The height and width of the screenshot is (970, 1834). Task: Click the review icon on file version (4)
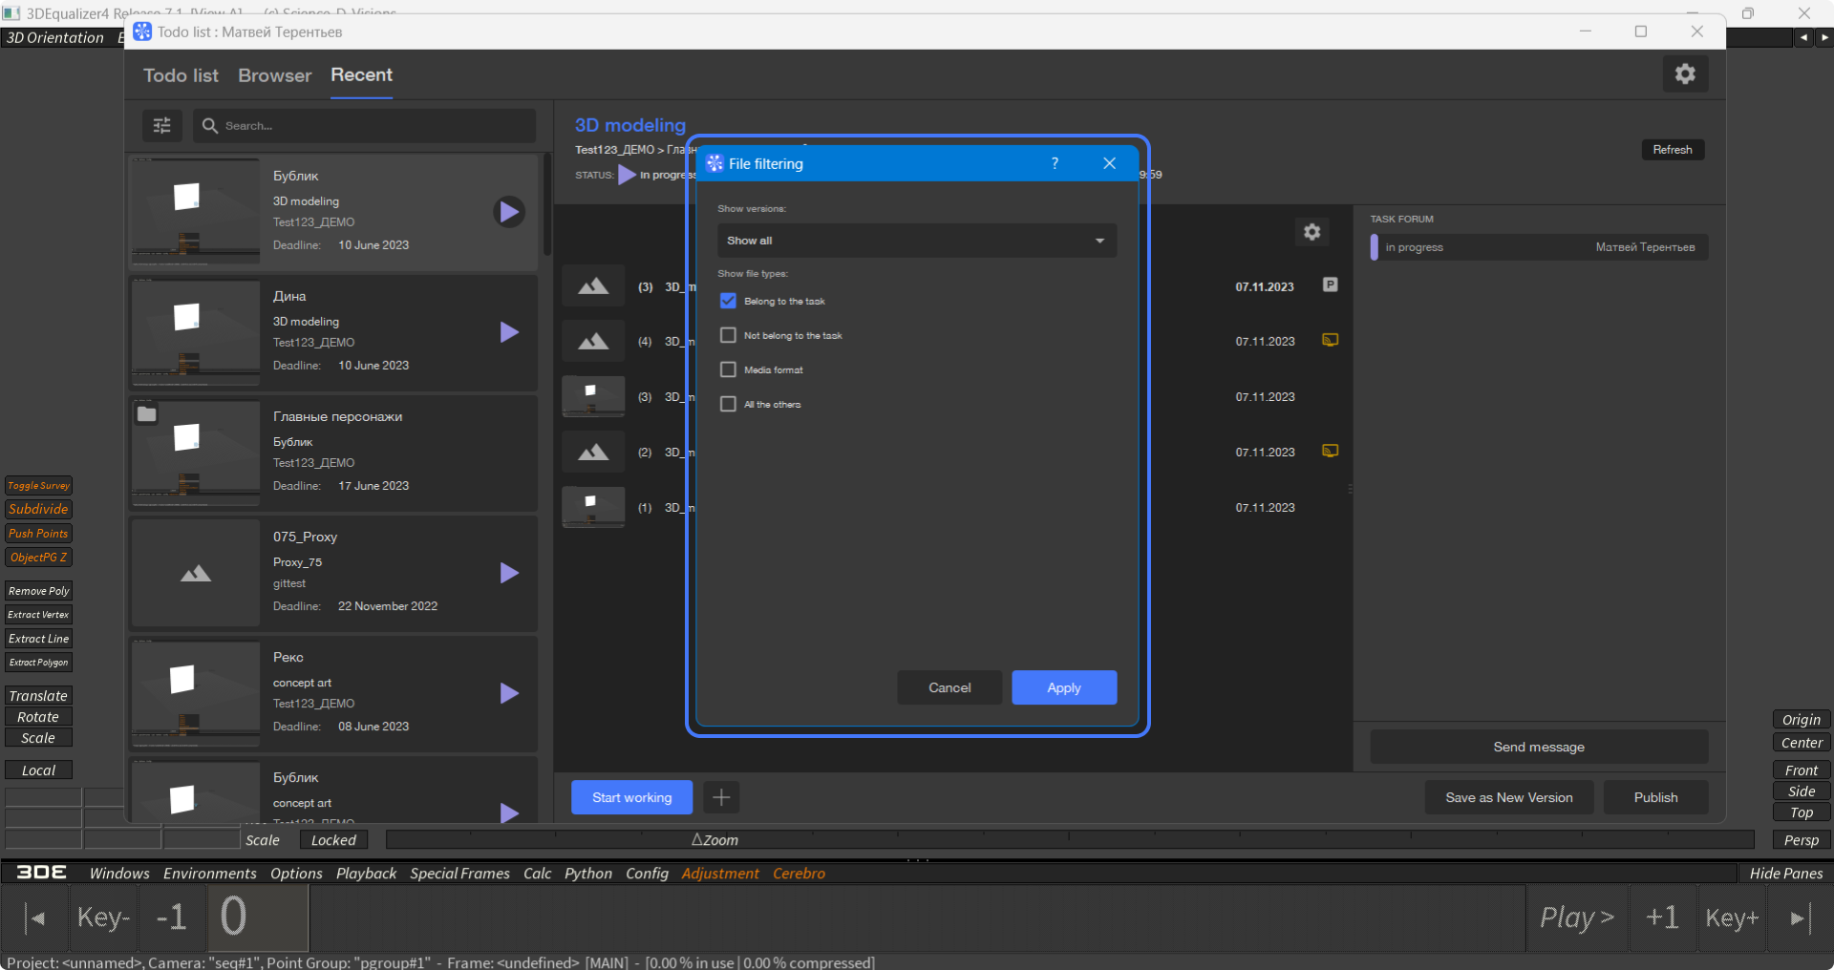[1330, 340]
